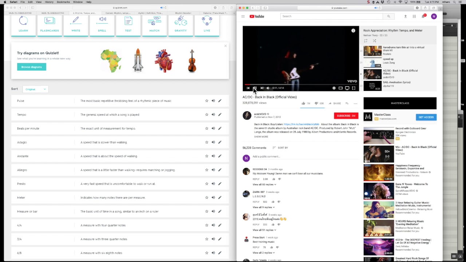Open YouTube hamburger guide menu

click(x=243, y=16)
